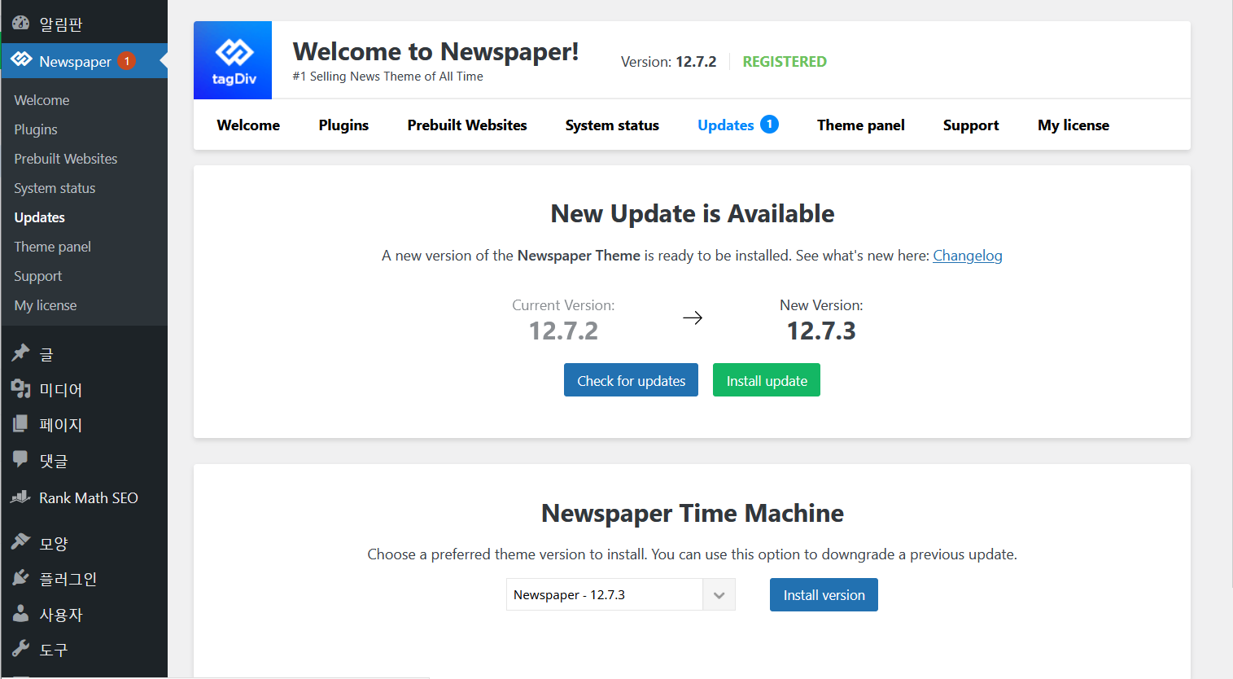The height and width of the screenshot is (679, 1233).
Task: Open the 미디어 media menu
Action: [x=85, y=389]
